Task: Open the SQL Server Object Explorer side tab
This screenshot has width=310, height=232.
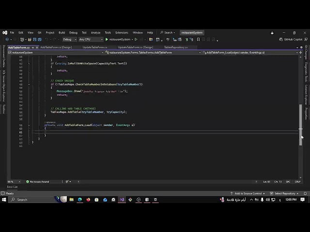Action: pyautogui.click(x=3, y=86)
